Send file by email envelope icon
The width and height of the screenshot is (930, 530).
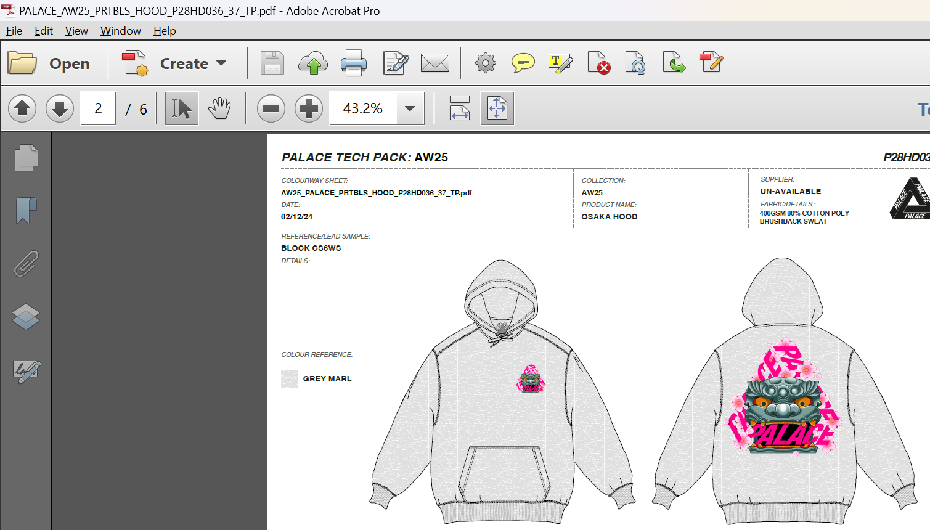pyautogui.click(x=435, y=63)
